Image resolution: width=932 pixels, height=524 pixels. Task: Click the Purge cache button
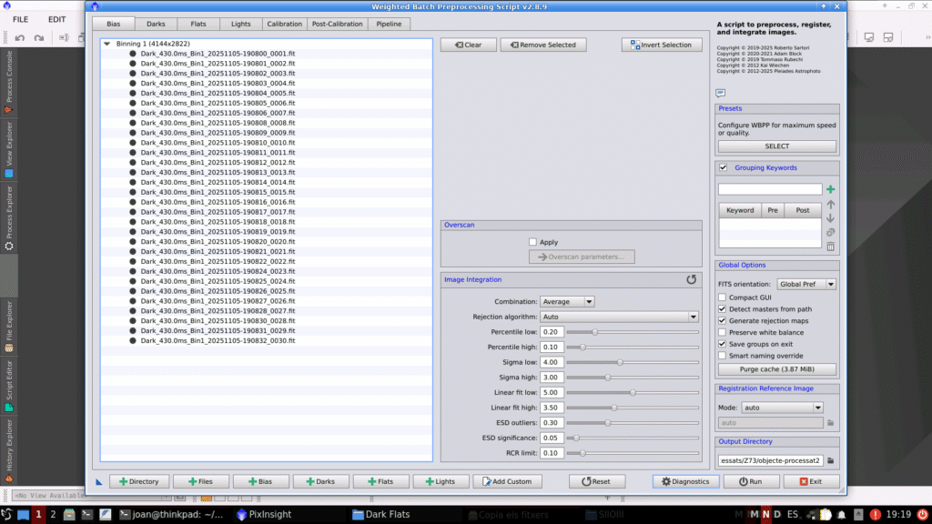tap(776, 369)
